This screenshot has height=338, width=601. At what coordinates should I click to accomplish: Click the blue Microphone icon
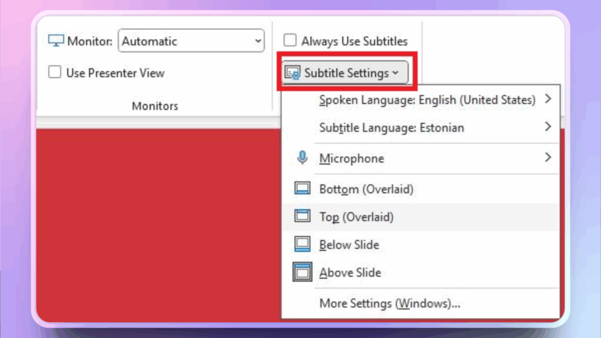(x=302, y=158)
